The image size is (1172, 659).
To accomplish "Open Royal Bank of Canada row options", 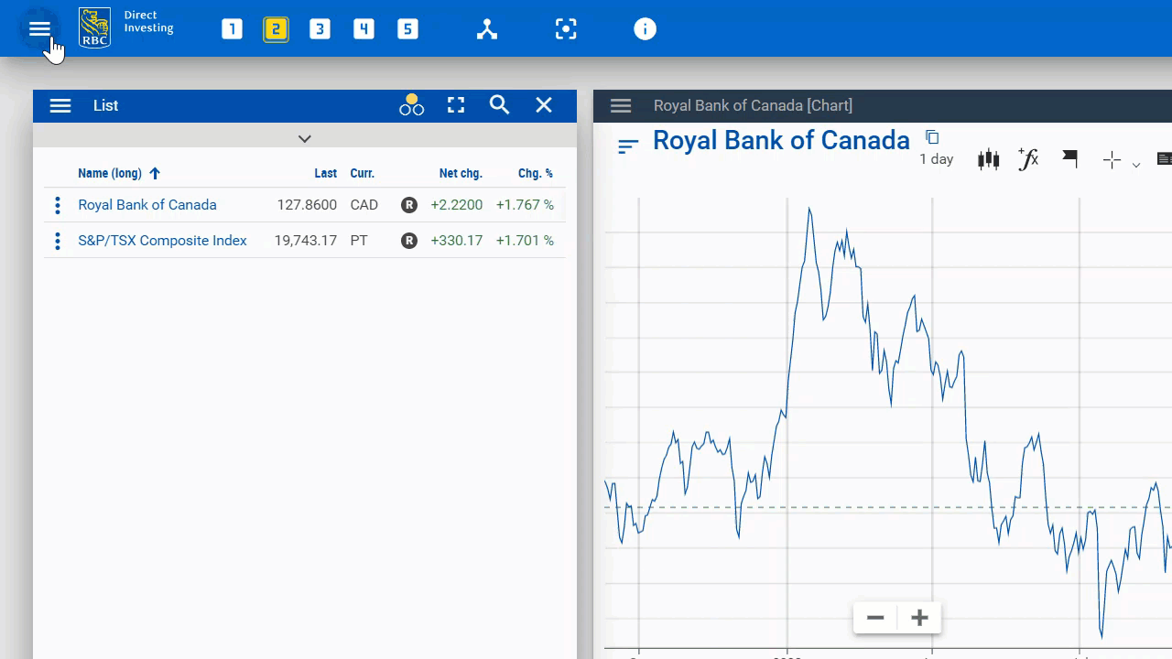I will click(x=58, y=205).
